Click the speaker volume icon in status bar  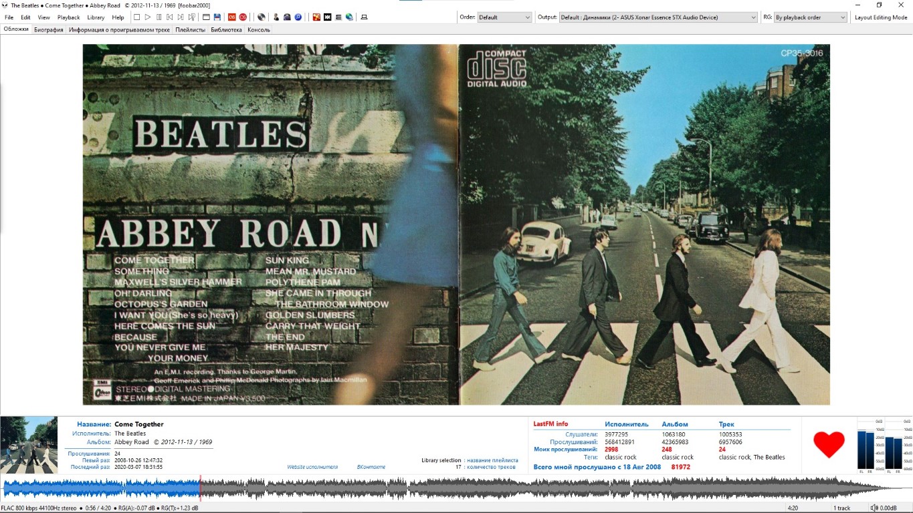click(x=874, y=508)
